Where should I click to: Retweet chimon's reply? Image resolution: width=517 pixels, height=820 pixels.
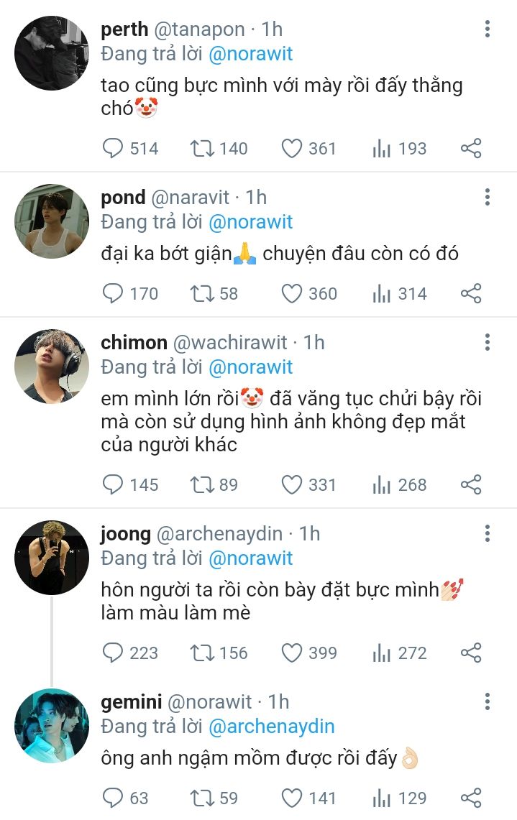201,485
